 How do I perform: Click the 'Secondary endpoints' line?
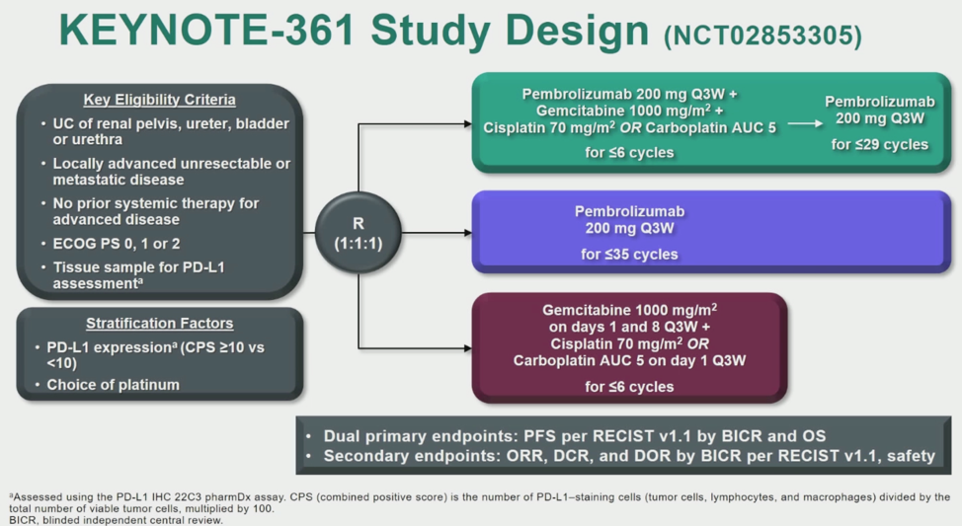pos(629,456)
